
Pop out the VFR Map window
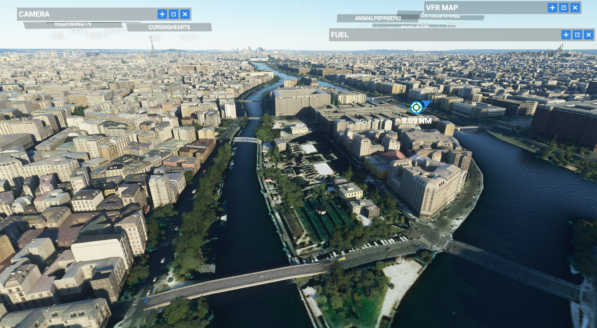tap(564, 8)
